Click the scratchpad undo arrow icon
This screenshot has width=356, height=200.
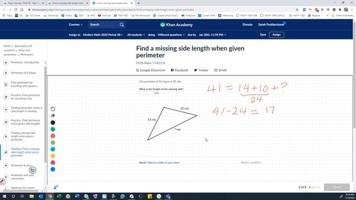click(53, 109)
